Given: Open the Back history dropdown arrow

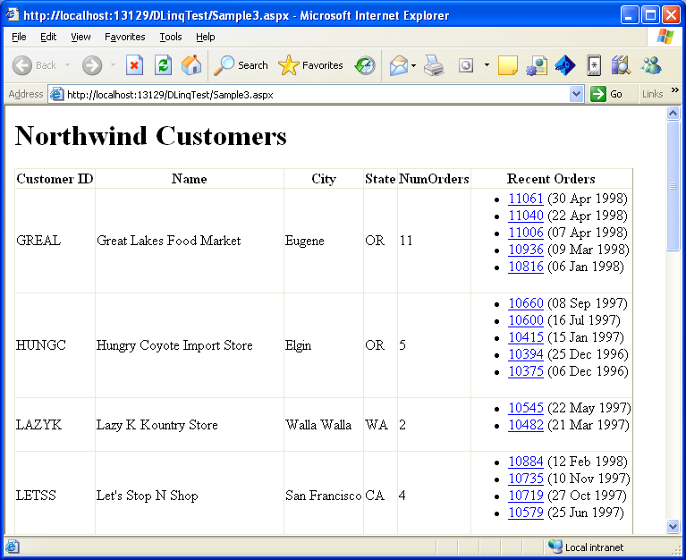Looking at the screenshot, I should (x=67, y=65).
